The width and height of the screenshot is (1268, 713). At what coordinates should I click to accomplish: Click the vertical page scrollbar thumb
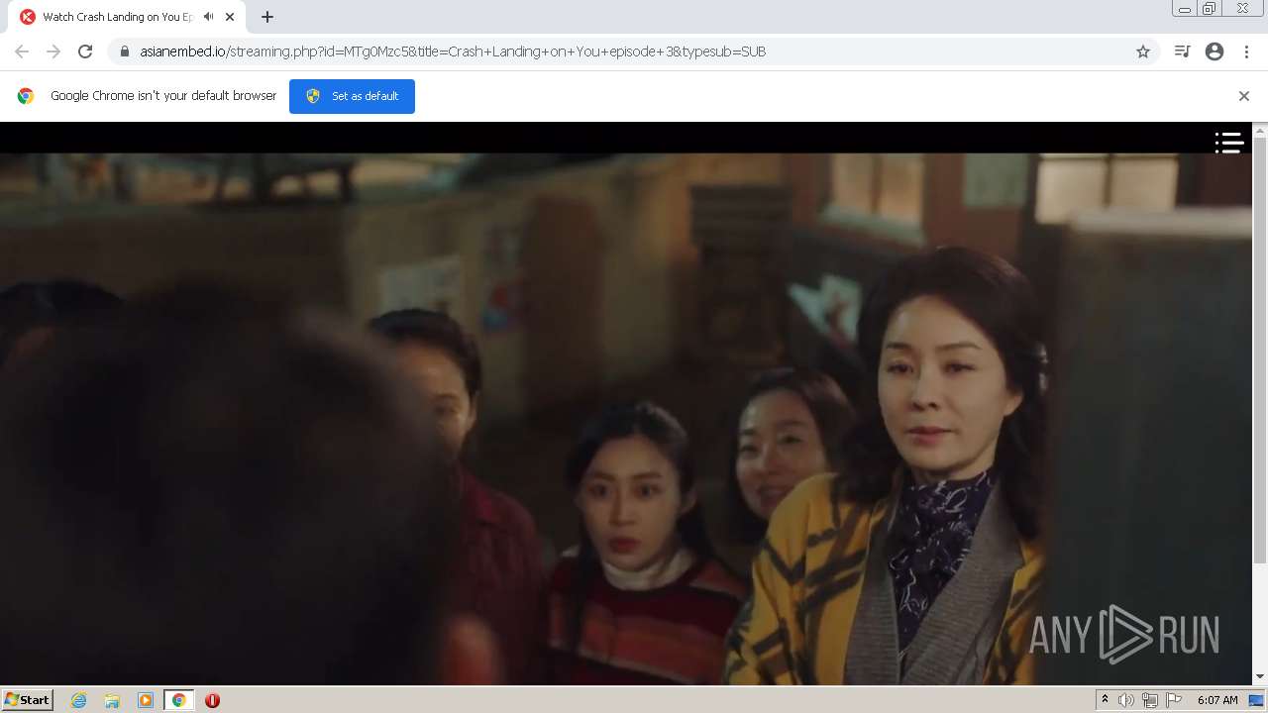point(1260,351)
